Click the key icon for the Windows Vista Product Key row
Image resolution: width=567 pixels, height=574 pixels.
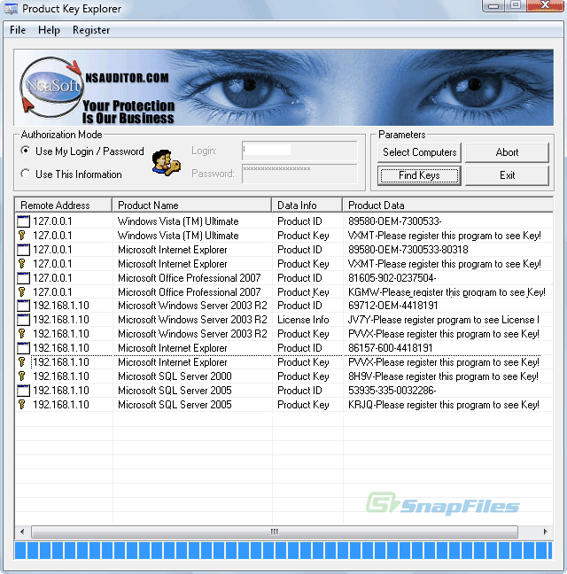[x=22, y=236]
